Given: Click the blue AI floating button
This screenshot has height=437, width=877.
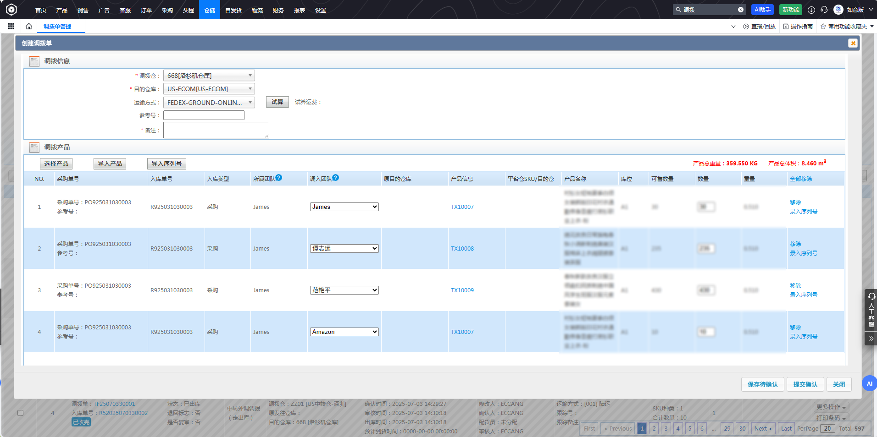Looking at the screenshot, I should 869,383.
